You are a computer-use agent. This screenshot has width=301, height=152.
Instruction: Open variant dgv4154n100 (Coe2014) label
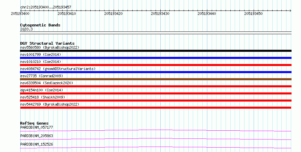point(42,90)
